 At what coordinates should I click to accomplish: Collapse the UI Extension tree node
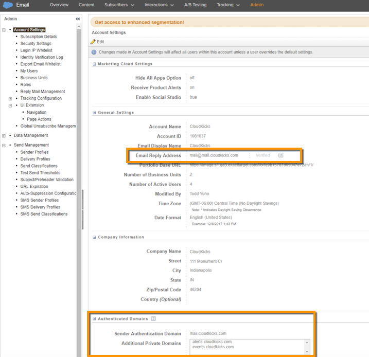(x=10, y=105)
